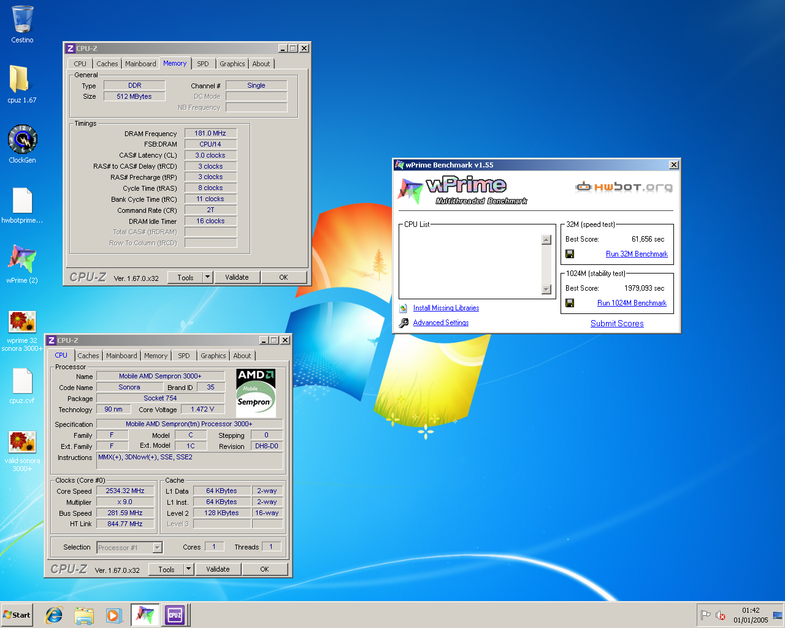785x628 pixels.
Task: Click the 32M best score 61,656 sec
Action: click(x=648, y=239)
